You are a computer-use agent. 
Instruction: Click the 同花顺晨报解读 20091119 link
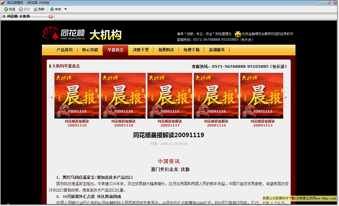tap(77, 123)
